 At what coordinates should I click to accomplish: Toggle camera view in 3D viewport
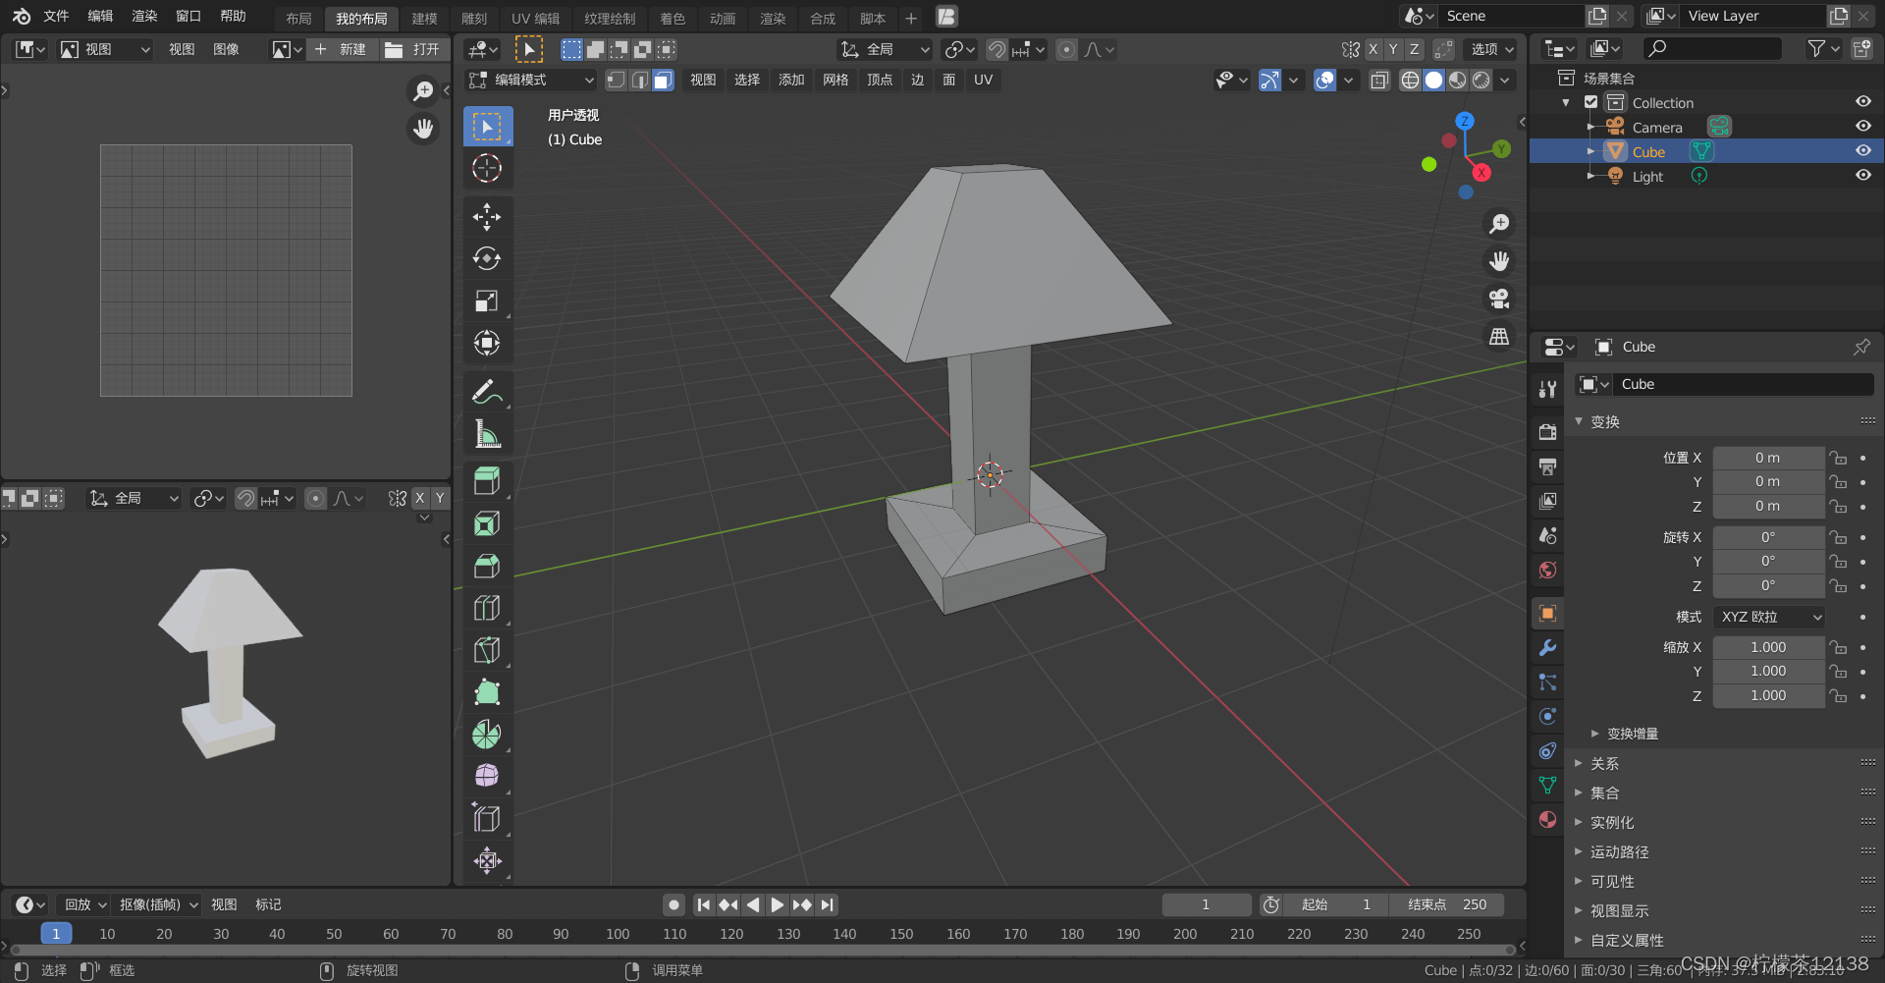tap(1499, 299)
